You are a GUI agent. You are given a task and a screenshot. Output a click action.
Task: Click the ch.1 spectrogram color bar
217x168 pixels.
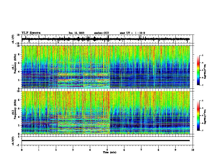pos(198,70)
